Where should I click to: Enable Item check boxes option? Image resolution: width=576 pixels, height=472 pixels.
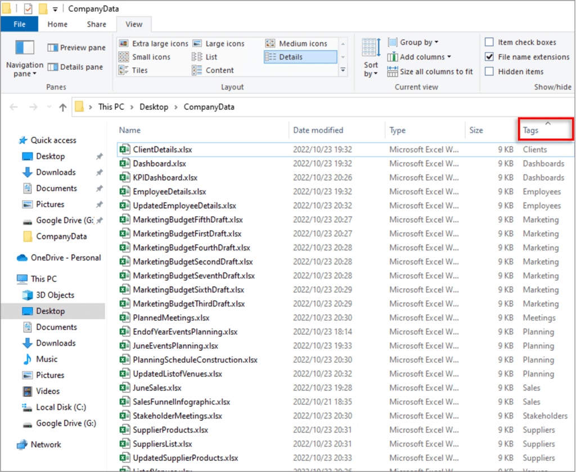(489, 42)
